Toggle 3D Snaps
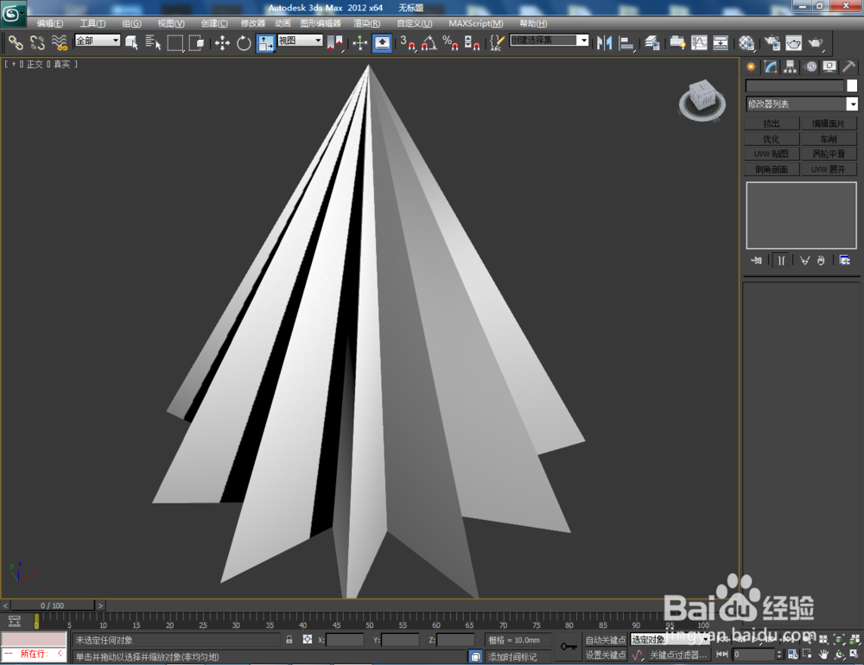 (408, 43)
